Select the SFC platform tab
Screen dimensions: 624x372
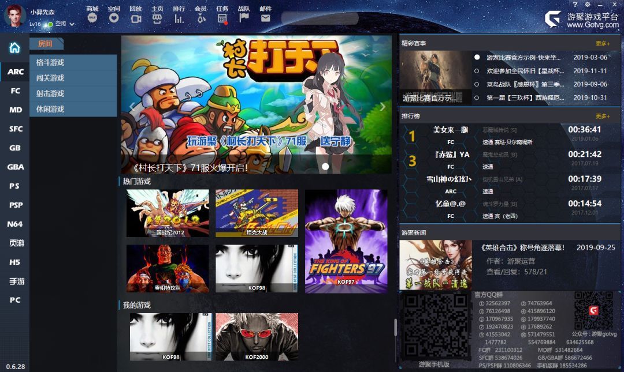[14, 129]
